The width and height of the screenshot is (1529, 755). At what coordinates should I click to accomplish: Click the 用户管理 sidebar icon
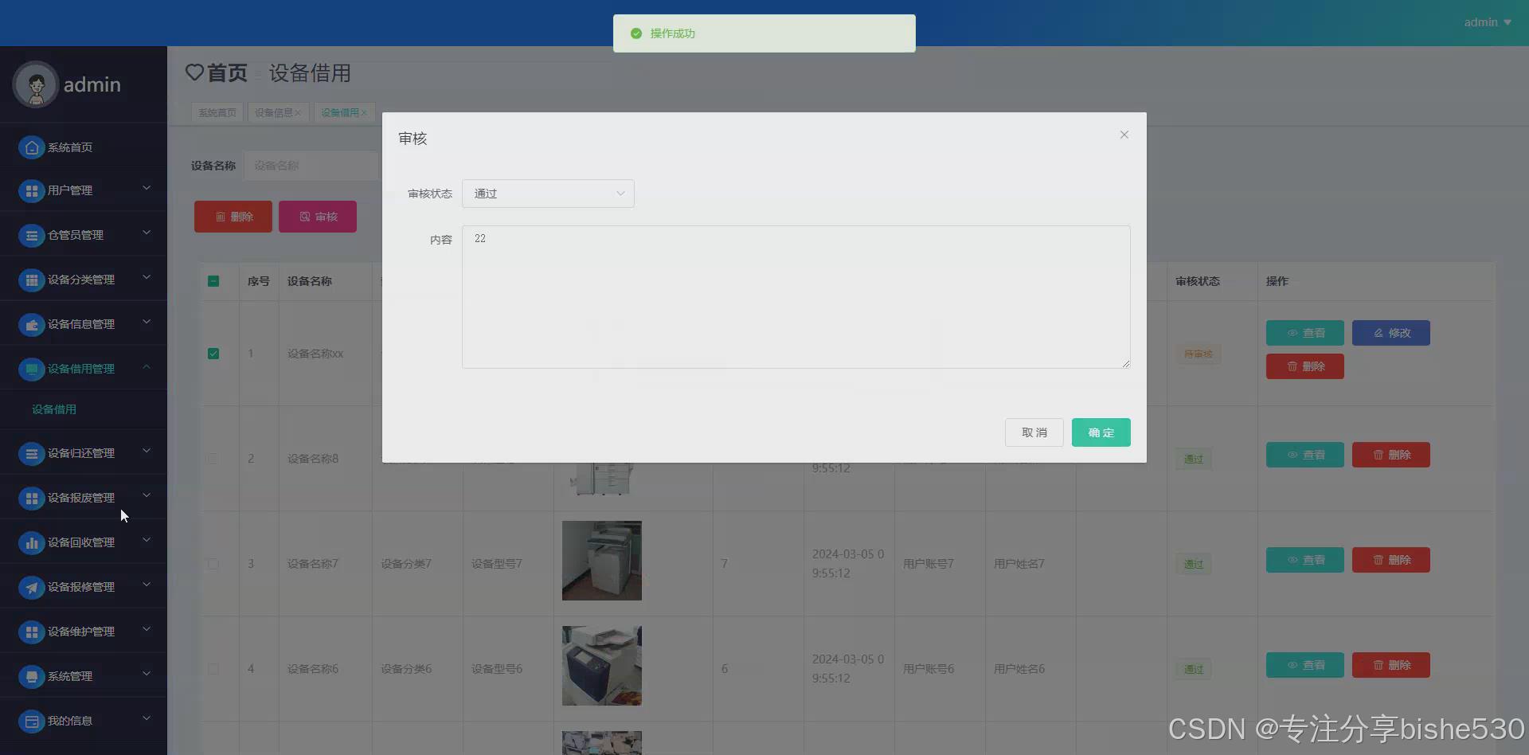[x=31, y=190]
